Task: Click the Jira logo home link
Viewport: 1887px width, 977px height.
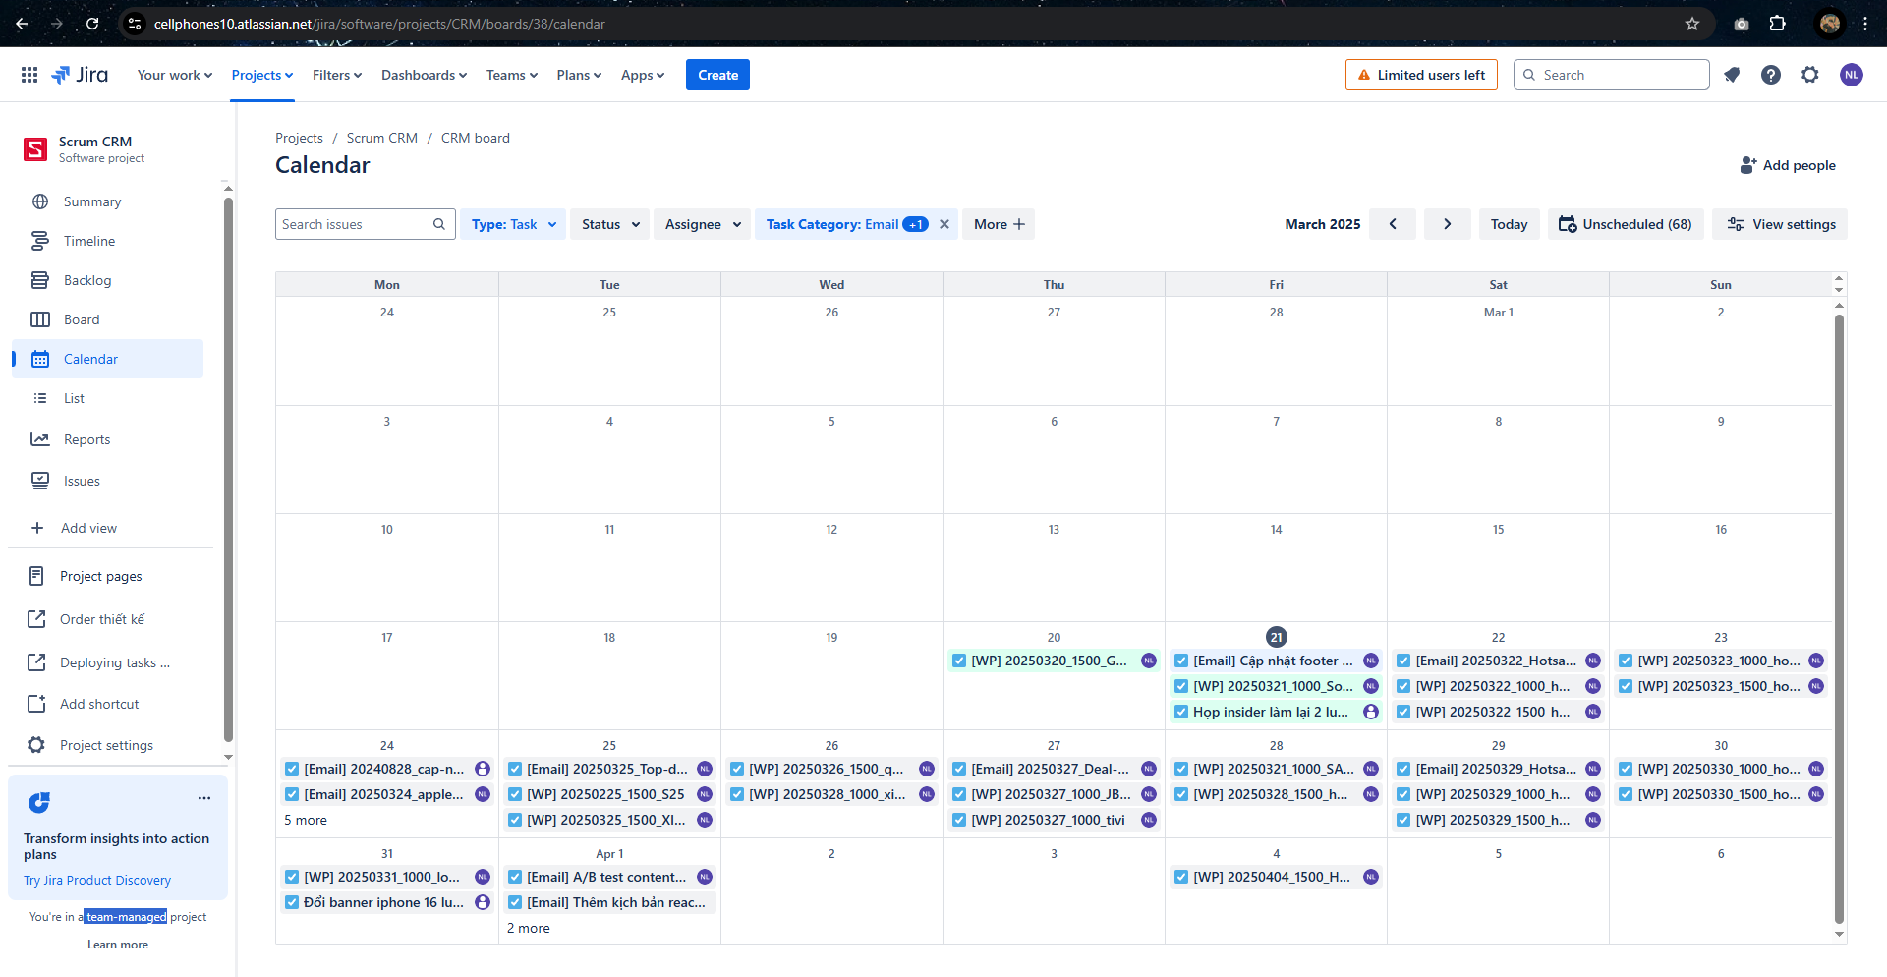Action: (x=80, y=75)
